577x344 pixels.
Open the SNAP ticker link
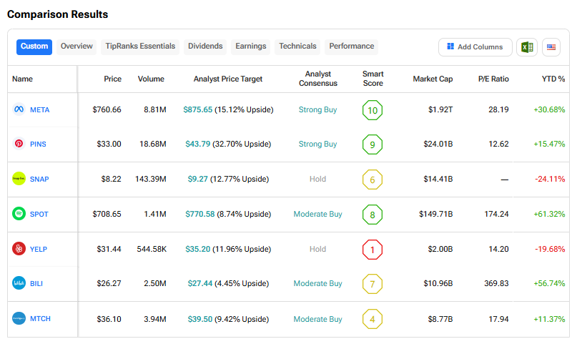click(x=39, y=180)
